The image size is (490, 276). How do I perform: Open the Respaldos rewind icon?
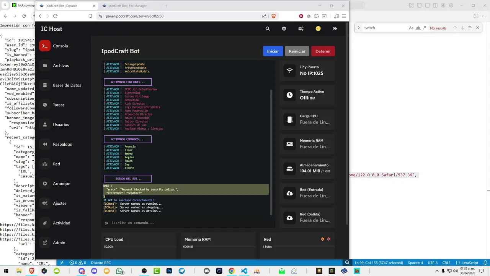[x=45, y=144]
